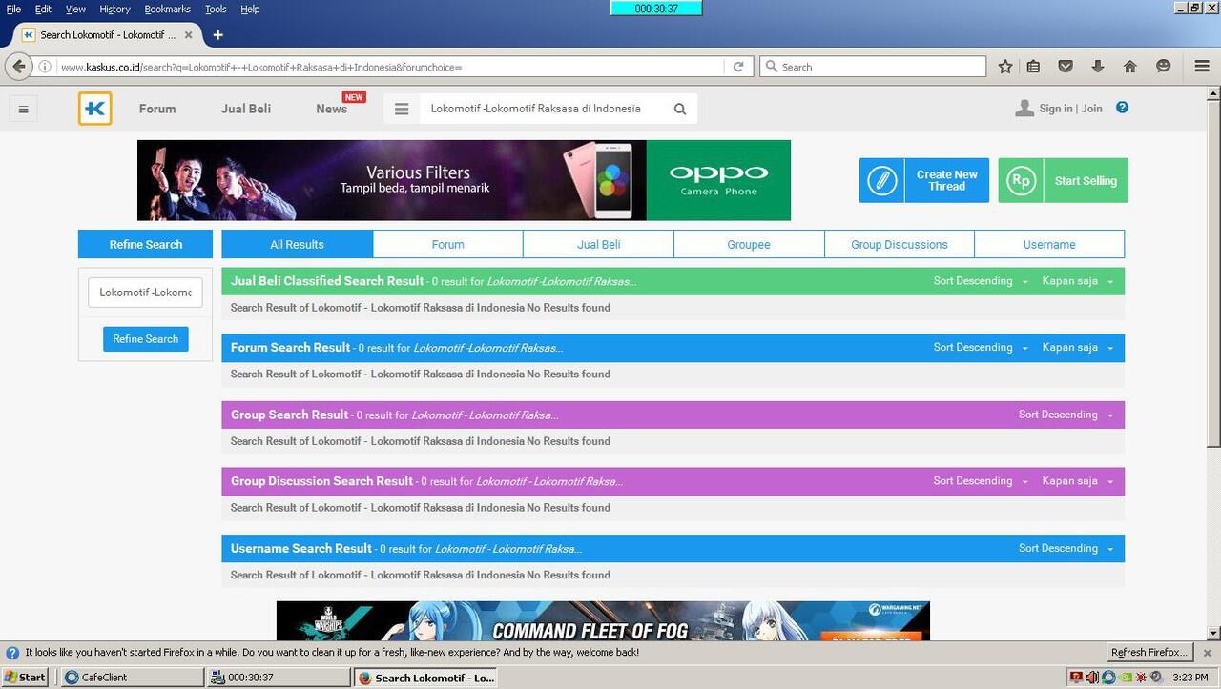Click the system clock showing 3:23 PM
The width and height of the screenshot is (1221, 689).
coord(1190,678)
